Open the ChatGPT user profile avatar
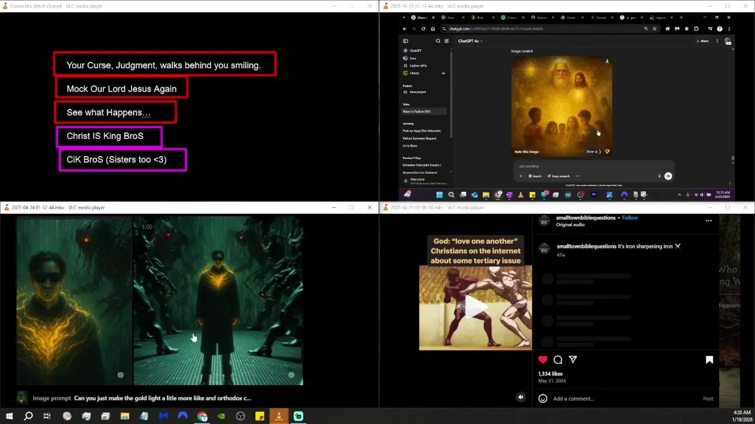This screenshot has width=755, height=424. (727, 41)
